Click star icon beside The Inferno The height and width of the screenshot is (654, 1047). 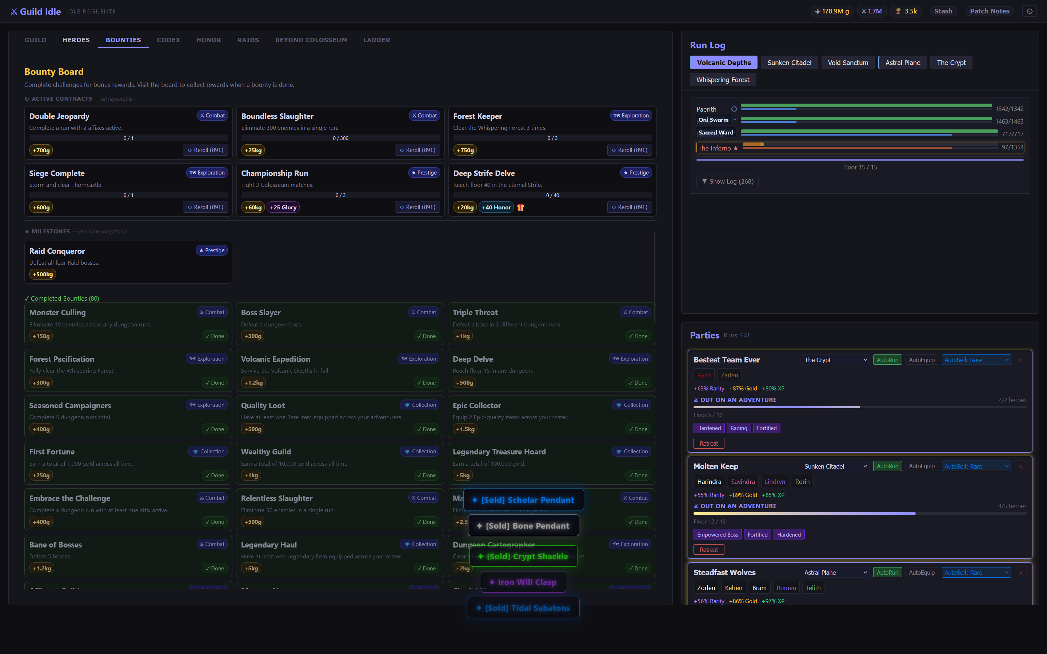point(735,148)
